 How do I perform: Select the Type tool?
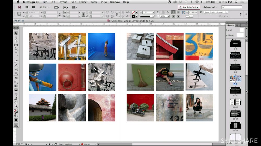pos(16,54)
